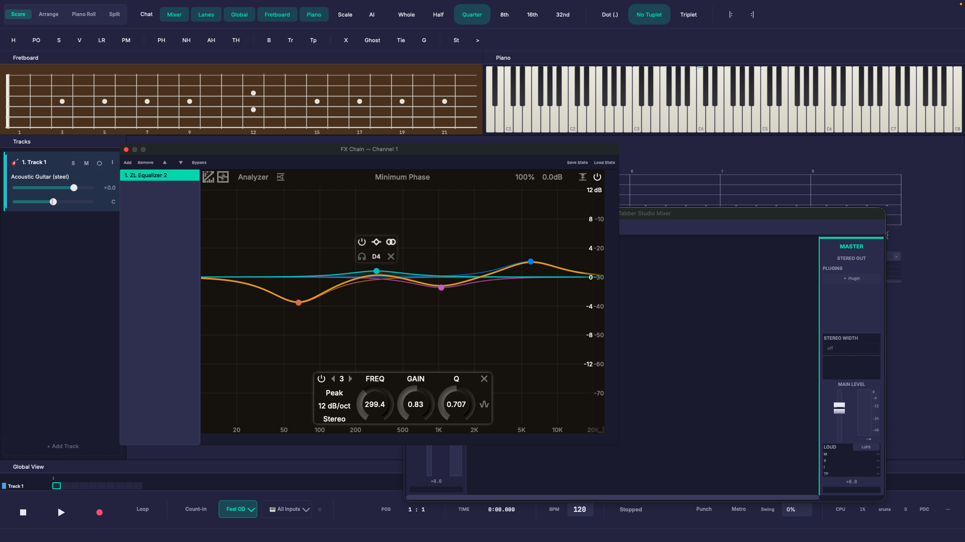
Task: Open the EQ match analyzer icon
Action: tap(280, 177)
